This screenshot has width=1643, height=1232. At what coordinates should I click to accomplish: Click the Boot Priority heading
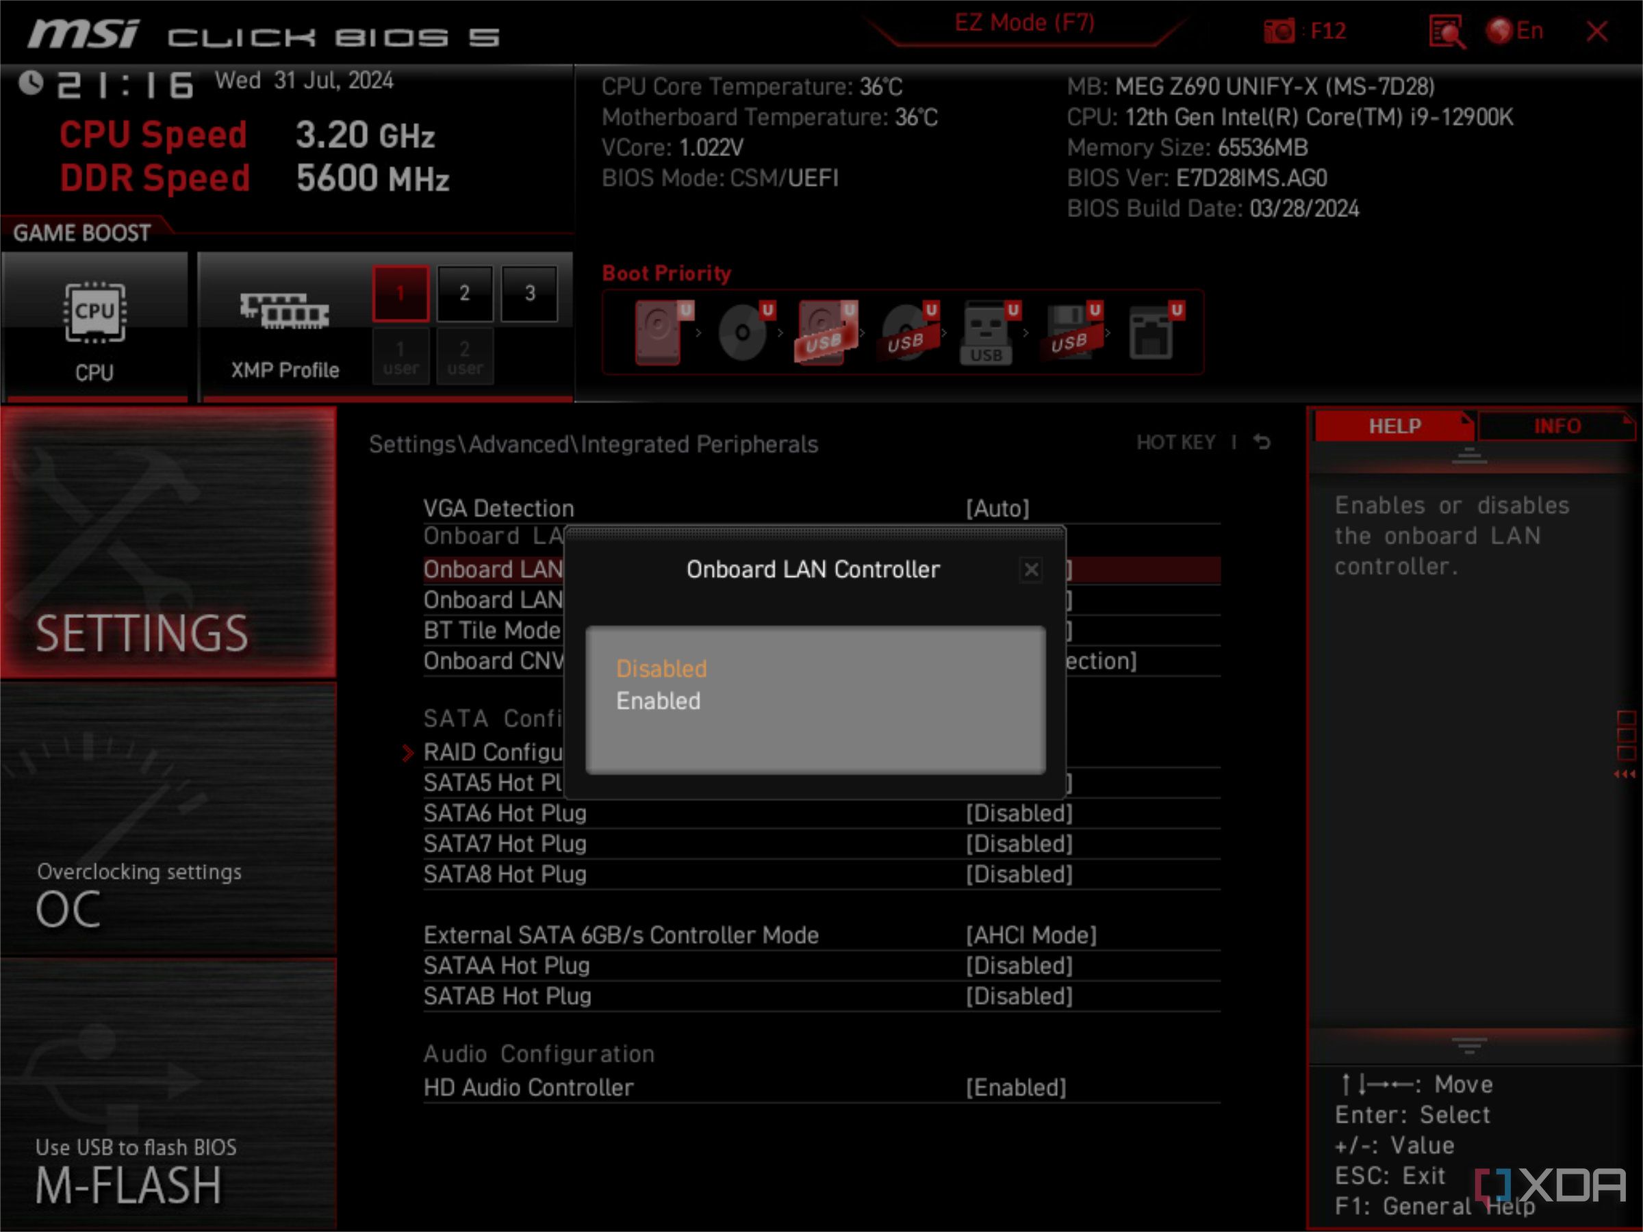666,273
